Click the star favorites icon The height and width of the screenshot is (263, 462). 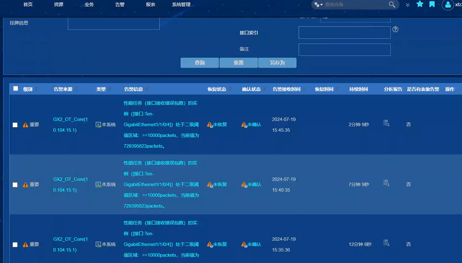coord(420,4)
